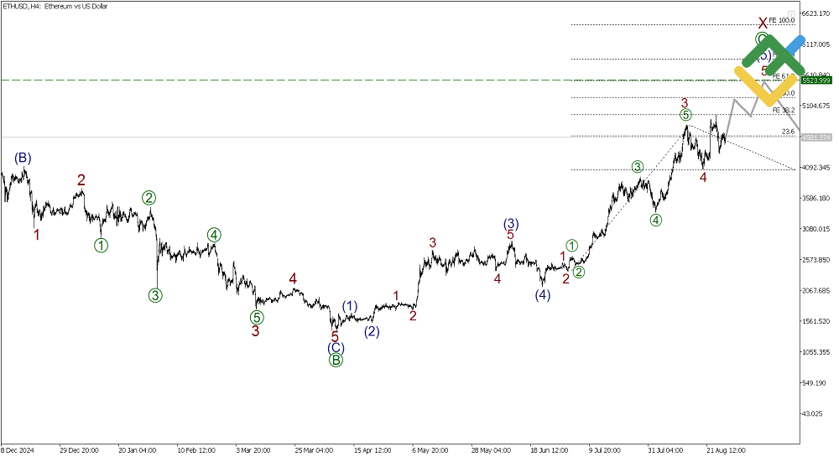Select the blue (B) wave label
The image size is (839, 457).
point(23,158)
